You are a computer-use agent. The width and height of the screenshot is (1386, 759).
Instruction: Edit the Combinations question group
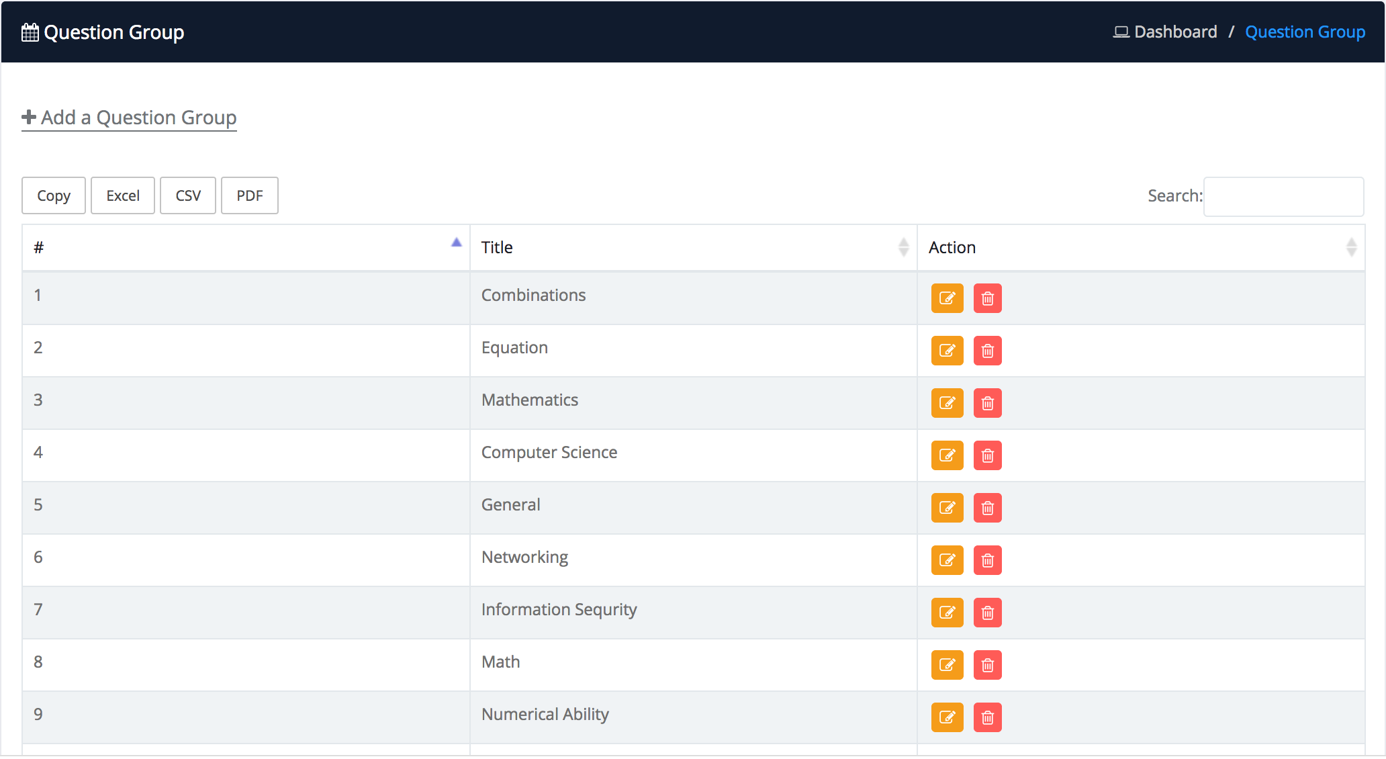tap(947, 298)
